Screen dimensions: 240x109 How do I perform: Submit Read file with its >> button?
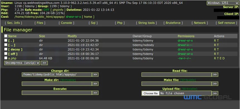click(x=215, y=75)
